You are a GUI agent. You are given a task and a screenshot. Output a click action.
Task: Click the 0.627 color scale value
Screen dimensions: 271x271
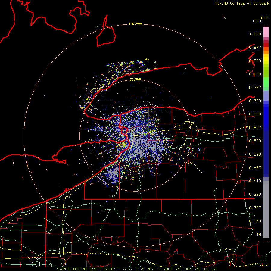pyautogui.click(x=255, y=128)
